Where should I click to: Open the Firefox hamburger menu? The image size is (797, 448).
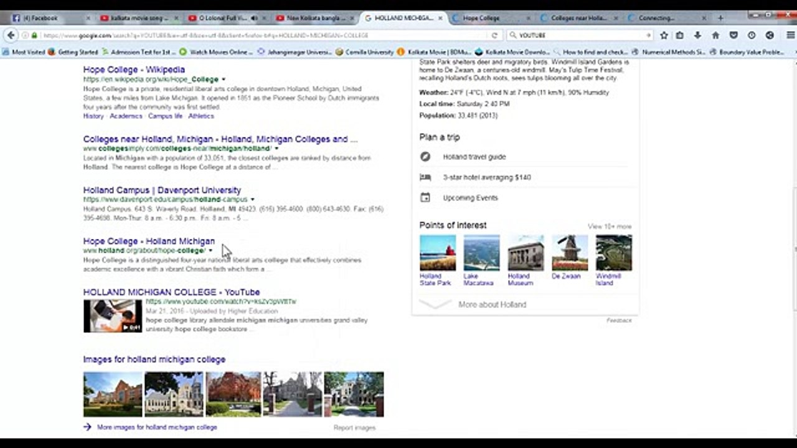tap(790, 35)
